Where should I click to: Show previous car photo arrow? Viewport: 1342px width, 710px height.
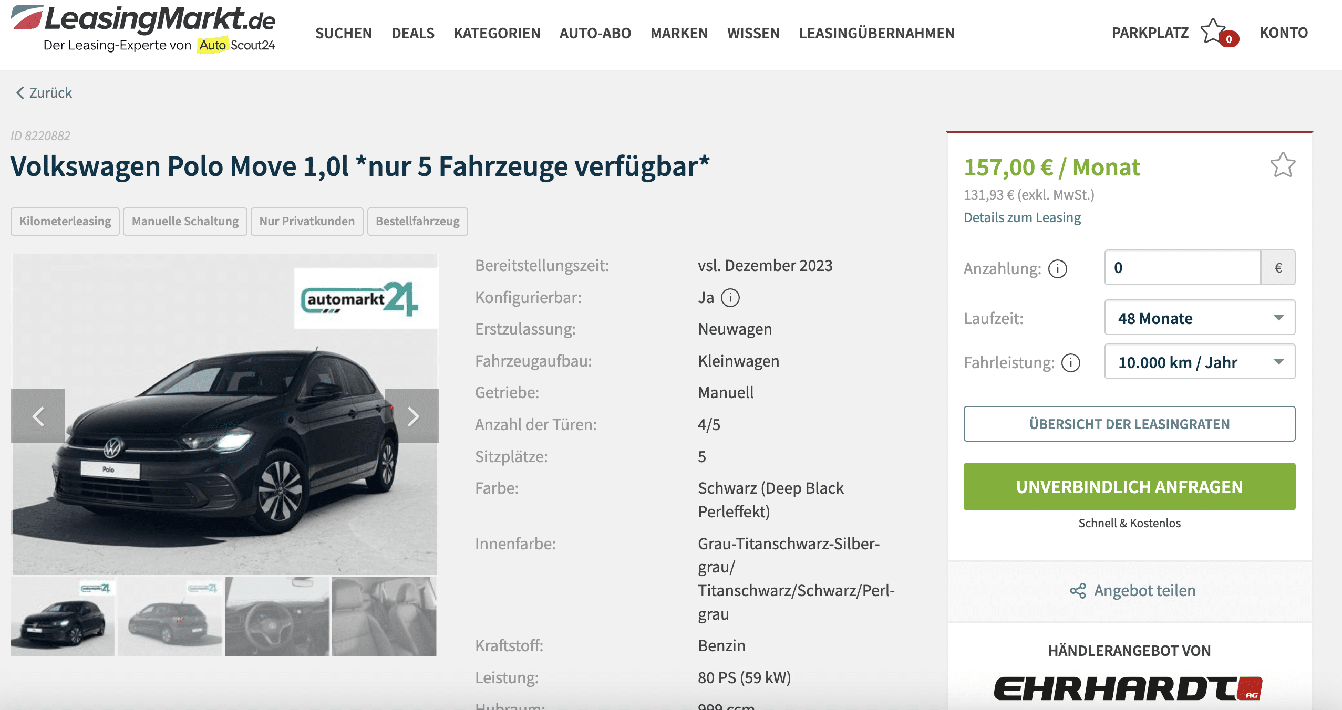[x=38, y=416]
